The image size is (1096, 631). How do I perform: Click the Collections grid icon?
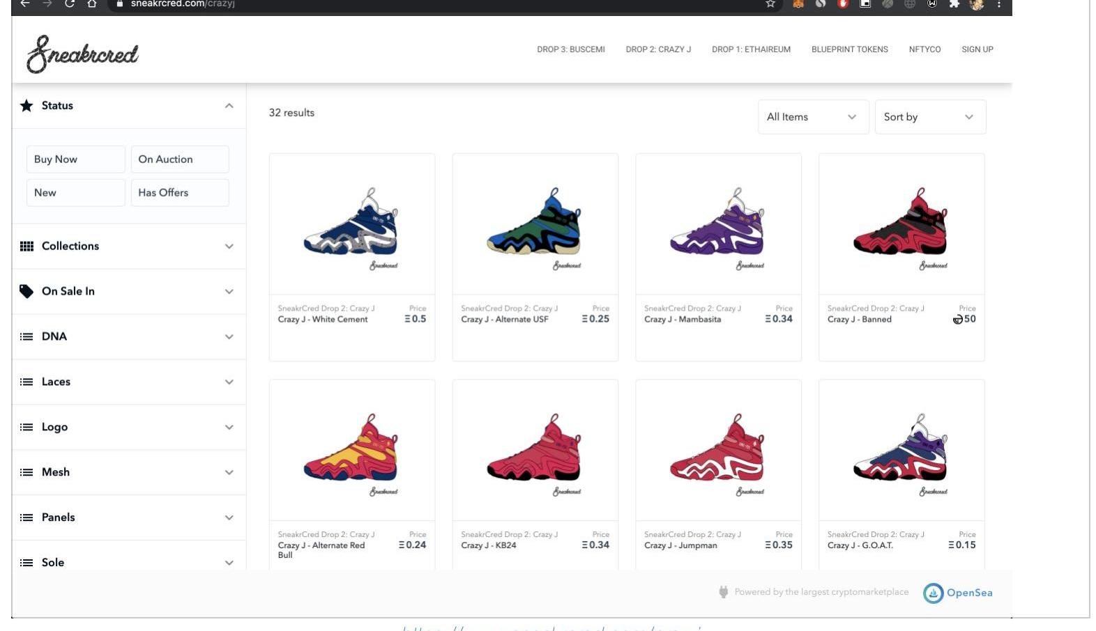click(26, 246)
